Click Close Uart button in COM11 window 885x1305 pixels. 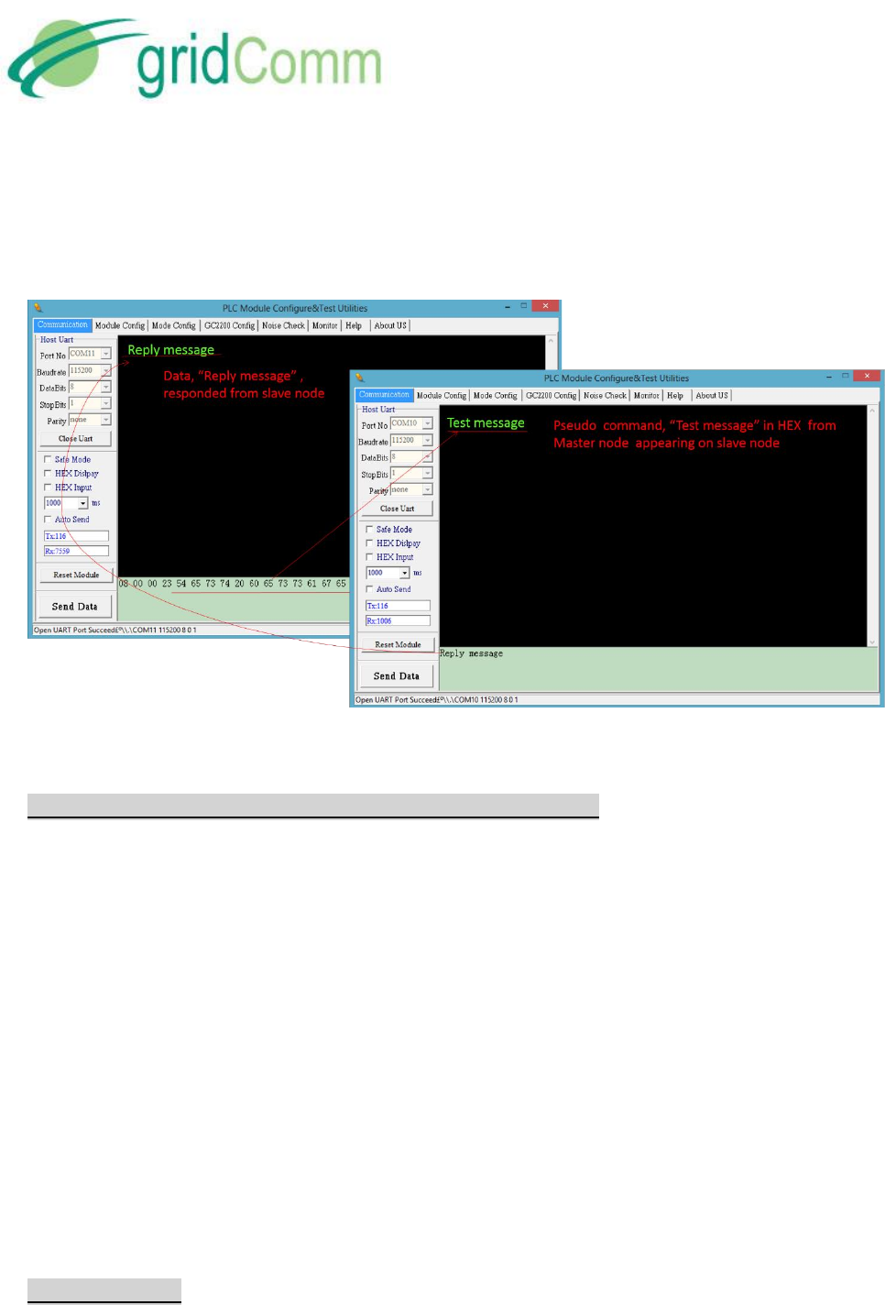pyautogui.click(x=75, y=439)
